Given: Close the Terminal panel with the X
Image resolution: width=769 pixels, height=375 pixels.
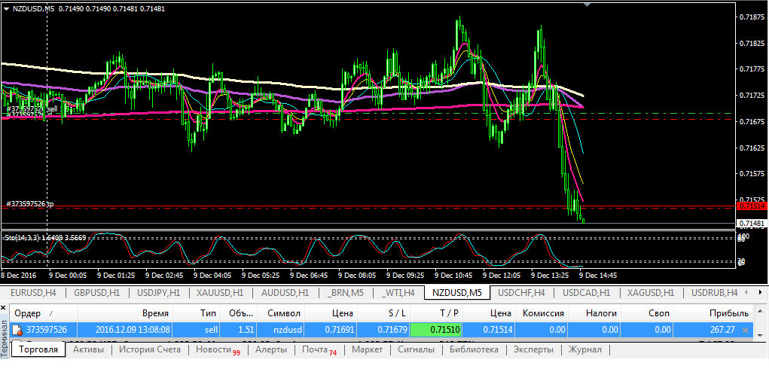Looking at the screenshot, I should [x=4, y=308].
